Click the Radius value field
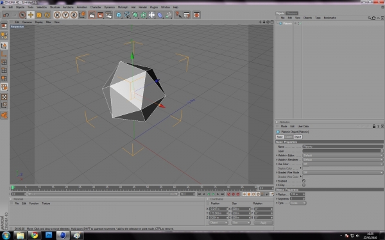The height and width of the screenshot is (240, 385). tap(297, 194)
